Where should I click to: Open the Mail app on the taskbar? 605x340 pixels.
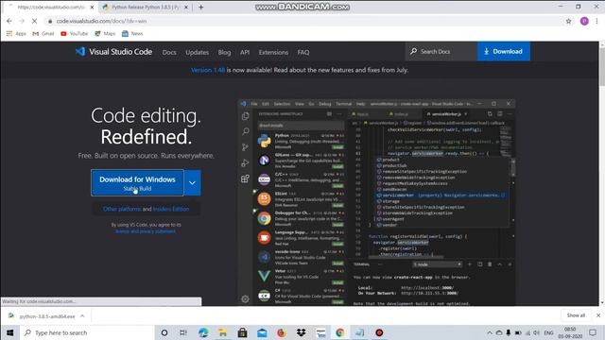[x=262, y=332]
